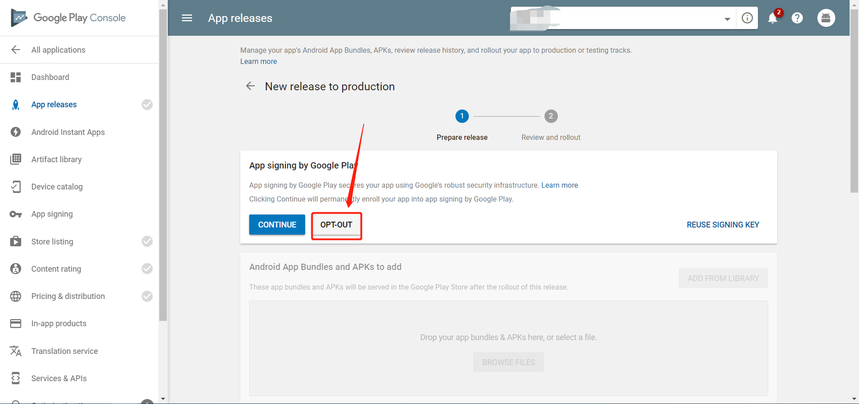This screenshot has width=859, height=404.
Task: Open Learn more link under manage description
Action: pyautogui.click(x=259, y=61)
